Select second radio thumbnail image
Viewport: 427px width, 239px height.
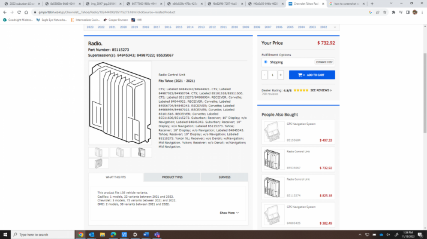(x=120, y=152)
